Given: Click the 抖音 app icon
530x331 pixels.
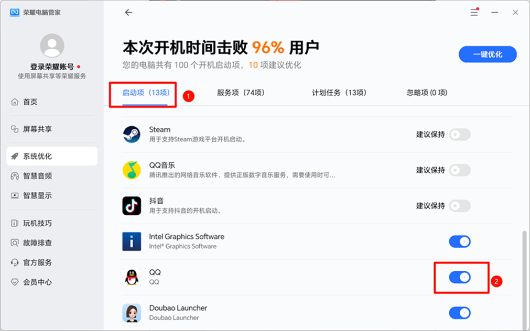Looking at the screenshot, I should 132,206.
